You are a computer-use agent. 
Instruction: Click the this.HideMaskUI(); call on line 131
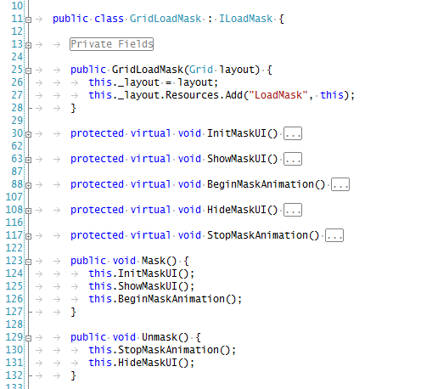coord(142,363)
